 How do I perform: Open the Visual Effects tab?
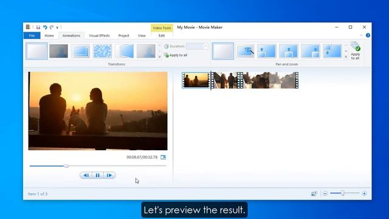99,35
